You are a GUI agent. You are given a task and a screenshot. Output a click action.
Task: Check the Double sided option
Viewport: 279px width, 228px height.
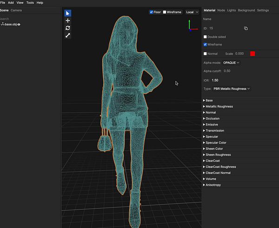(x=205, y=37)
